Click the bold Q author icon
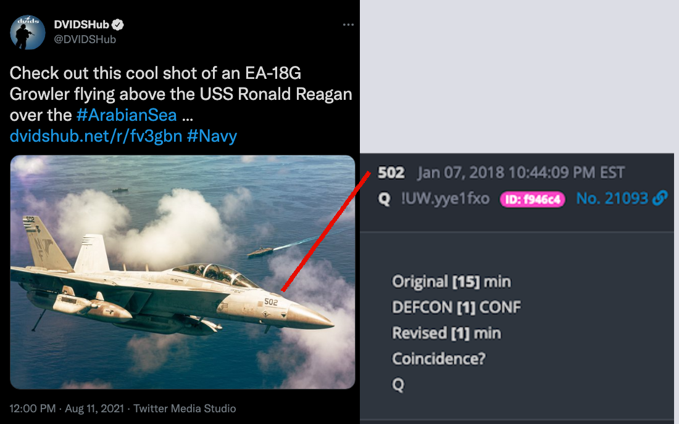Screen dimensions: 679x424 click(384, 199)
